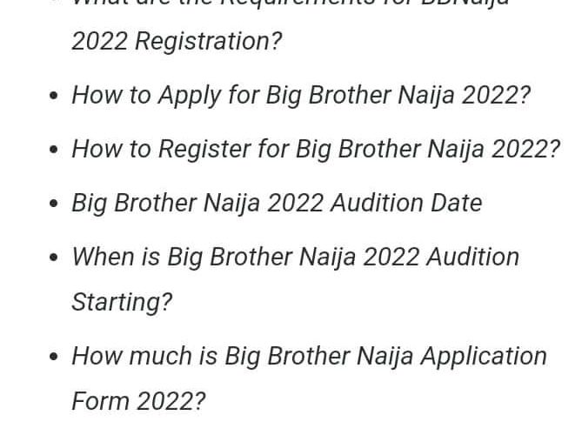Click the 'Form 2022?' continuation line

pyautogui.click(x=138, y=401)
